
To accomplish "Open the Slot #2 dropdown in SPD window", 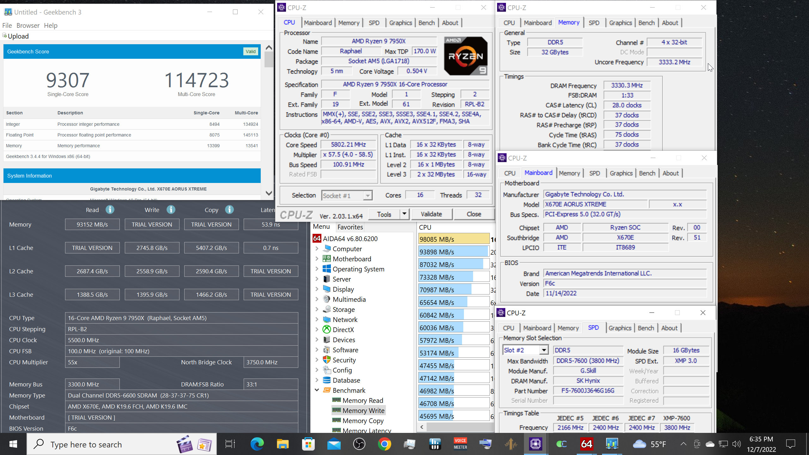I will point(544,350).
